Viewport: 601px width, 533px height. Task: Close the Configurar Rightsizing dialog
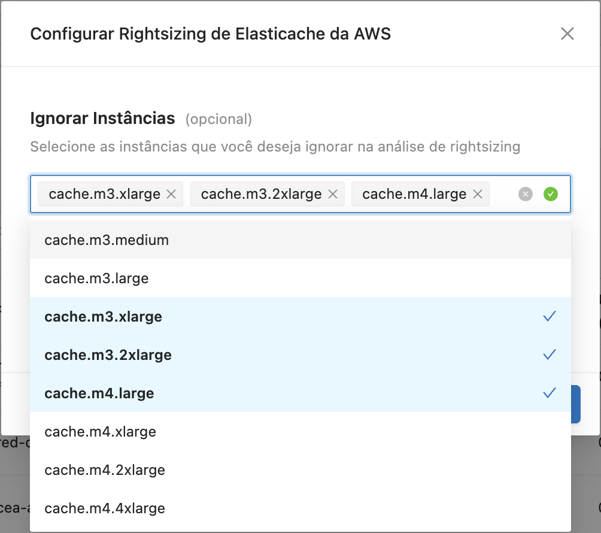pos(567,34)
